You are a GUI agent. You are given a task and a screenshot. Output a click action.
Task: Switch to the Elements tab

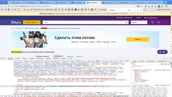pos(10,58)
